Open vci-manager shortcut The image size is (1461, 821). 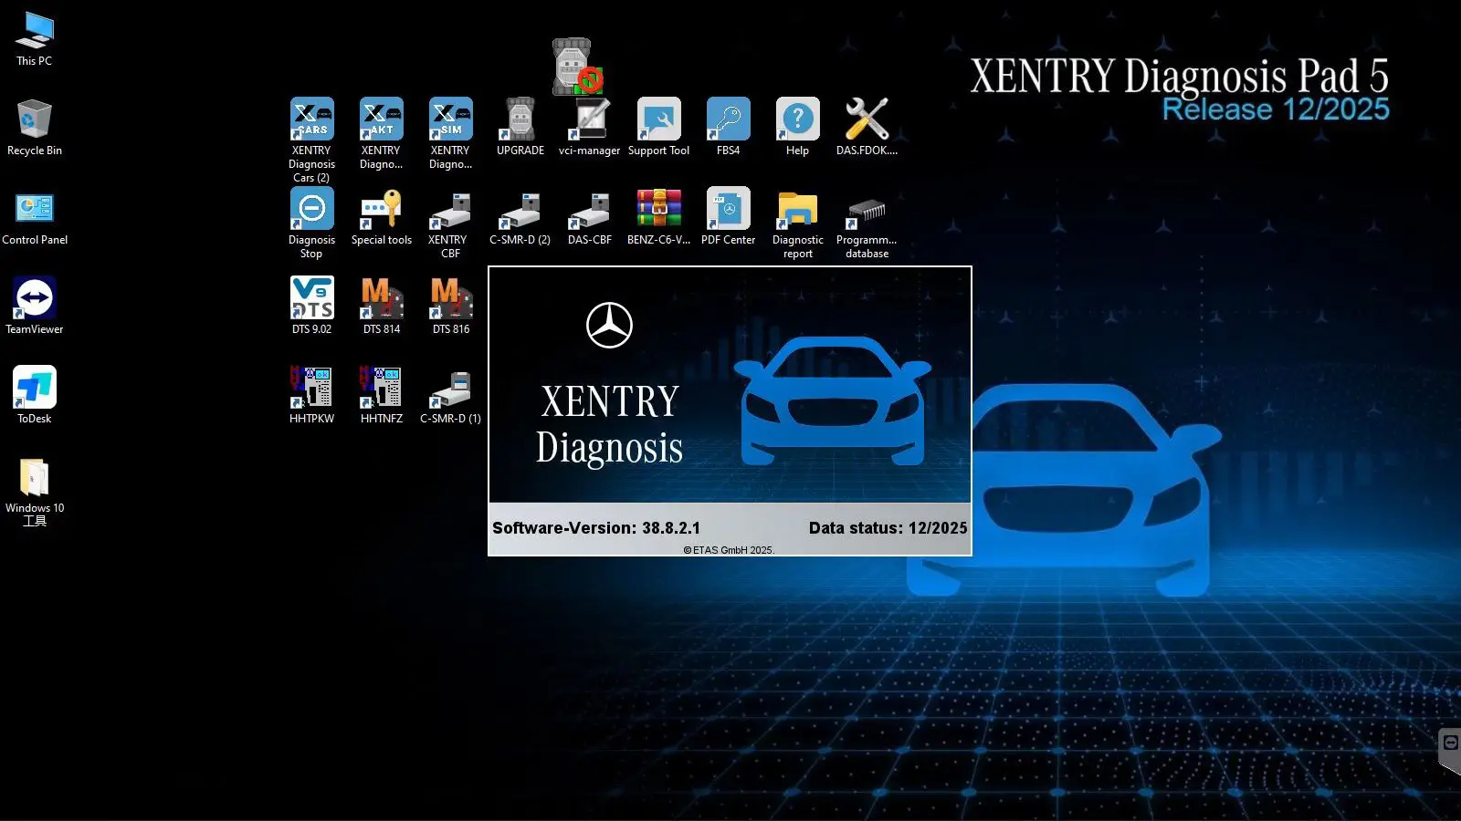589,120
